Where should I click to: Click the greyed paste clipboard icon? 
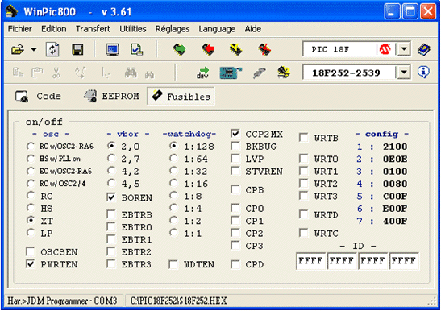click(x=37, y=73)
